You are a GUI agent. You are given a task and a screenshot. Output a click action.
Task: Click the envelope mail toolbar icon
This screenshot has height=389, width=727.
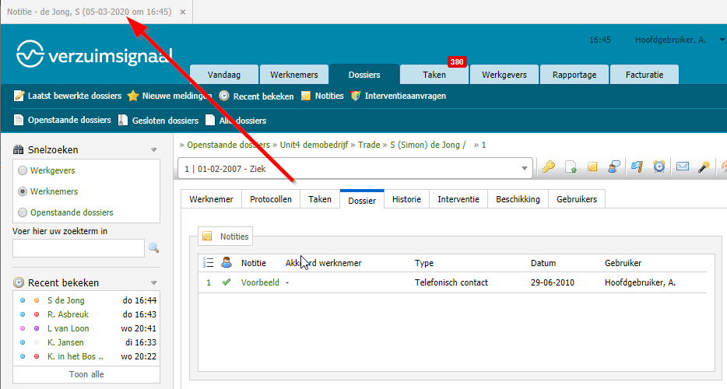(x=682, y=167)
